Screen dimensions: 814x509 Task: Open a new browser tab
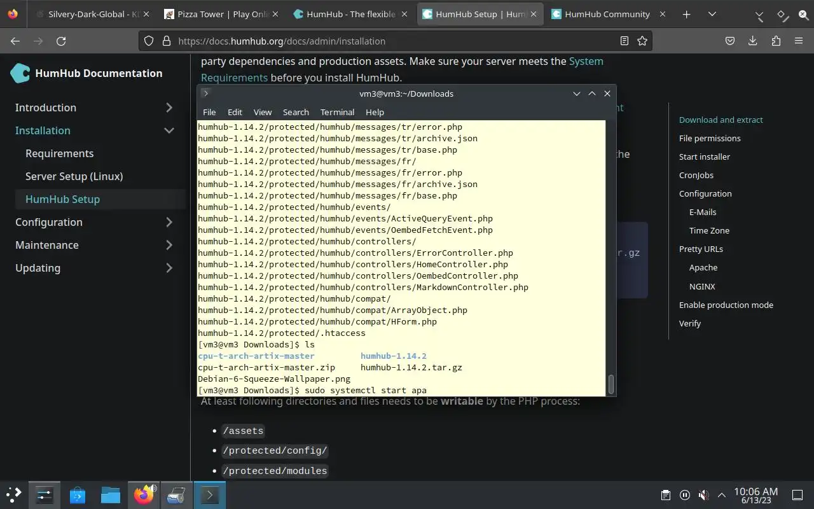[686, 14]
